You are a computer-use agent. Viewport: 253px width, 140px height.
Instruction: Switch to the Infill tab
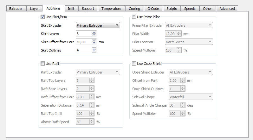coord(71,9)
